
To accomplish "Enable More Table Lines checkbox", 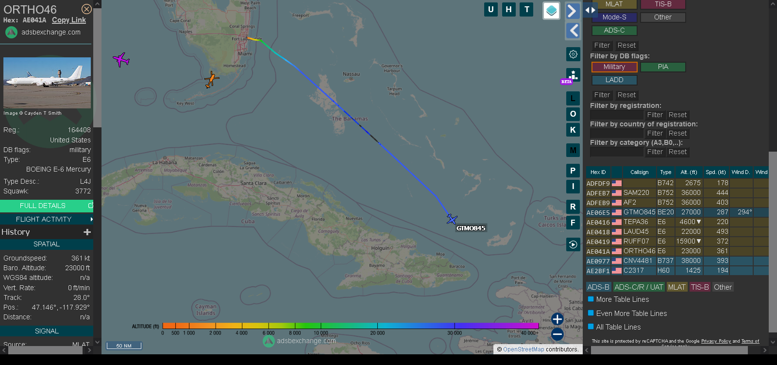I will click(591, 299).
